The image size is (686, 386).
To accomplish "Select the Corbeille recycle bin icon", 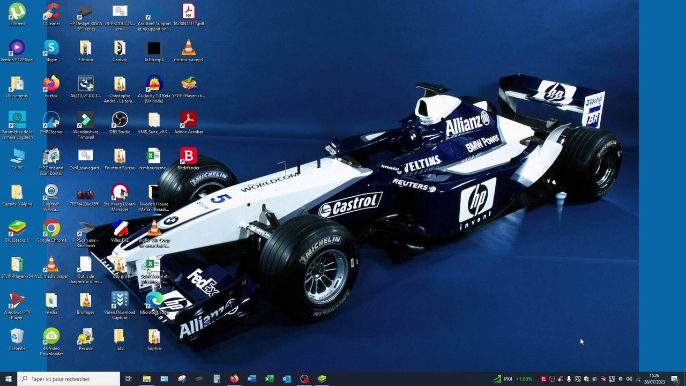I will coord(17,339).
